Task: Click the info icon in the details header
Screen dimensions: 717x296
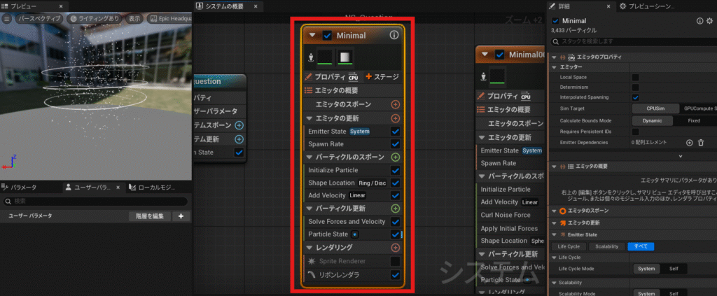Action: [699, 21]
